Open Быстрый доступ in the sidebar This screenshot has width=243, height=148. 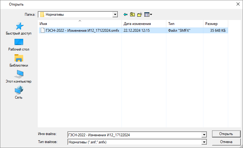(x=19, y=29)
